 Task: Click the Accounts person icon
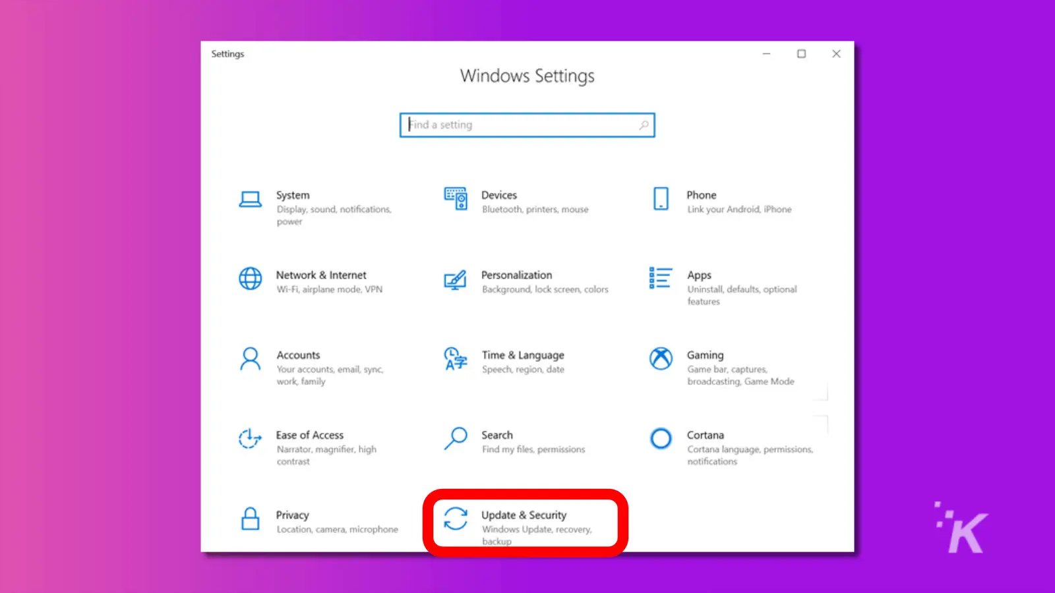click(250, 359)
